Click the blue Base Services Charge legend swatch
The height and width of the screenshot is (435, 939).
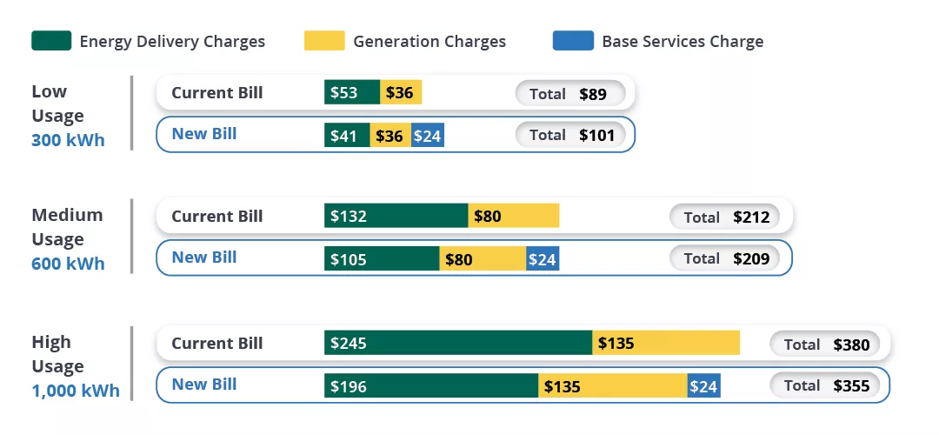click(573, 41)
